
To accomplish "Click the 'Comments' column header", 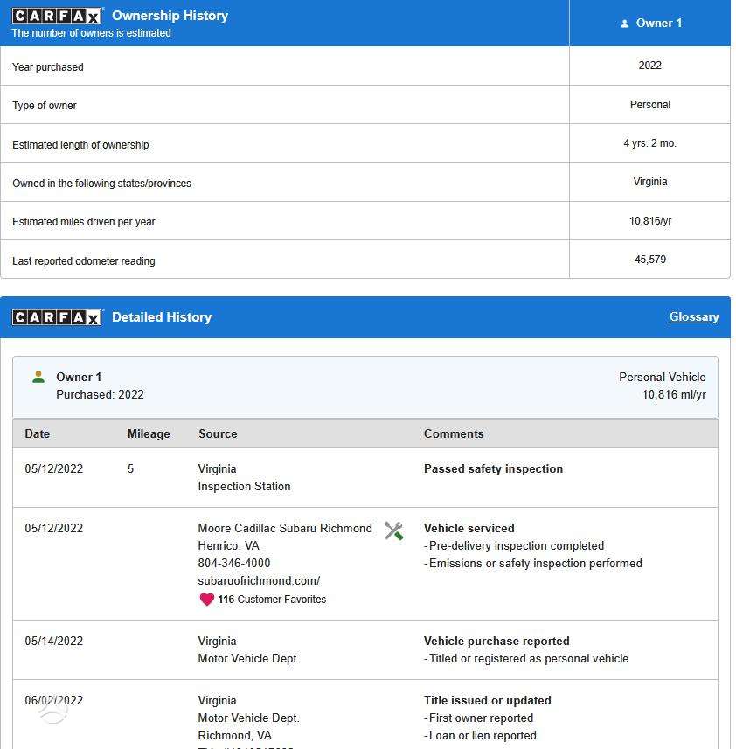I will point(454,433).
